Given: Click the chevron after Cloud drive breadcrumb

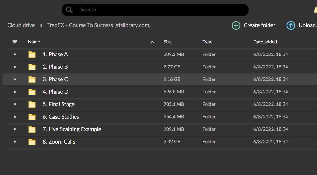Looking at the screenshot, I should coord(41,25).
